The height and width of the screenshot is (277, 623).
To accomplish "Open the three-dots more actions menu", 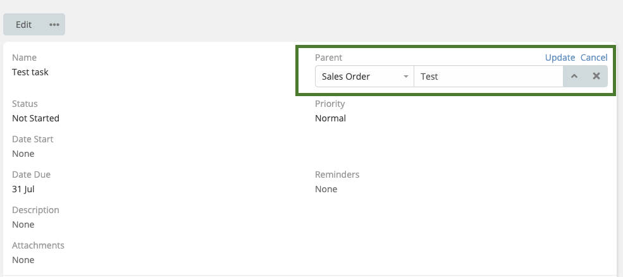I will coord(54,25).
